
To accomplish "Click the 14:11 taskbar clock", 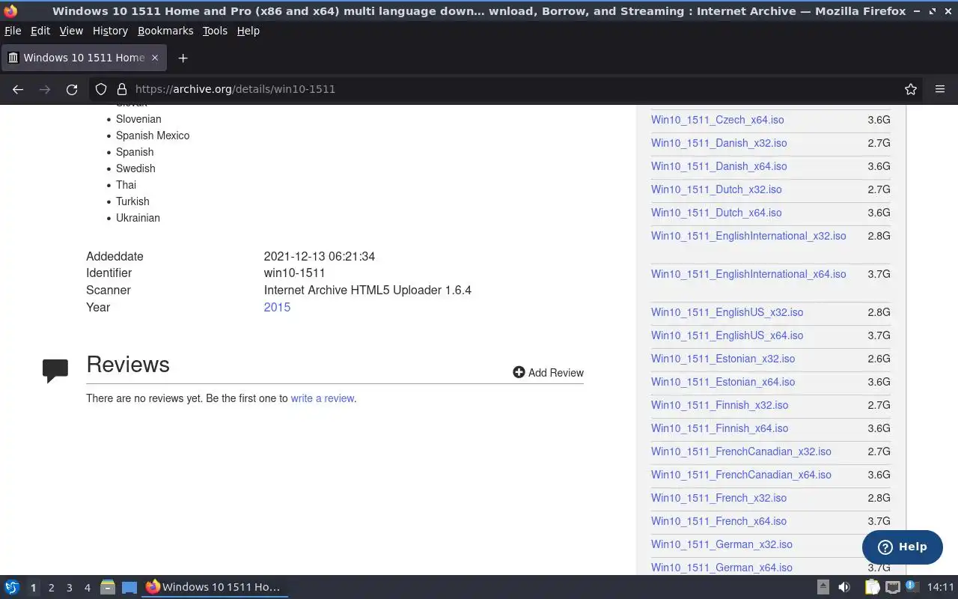I will [941, 587].
